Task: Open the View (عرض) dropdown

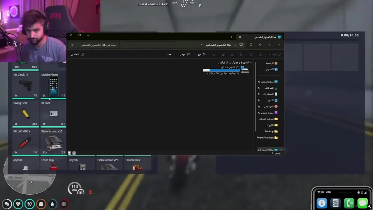Action: pyautogui.click(x=184, y=54)
